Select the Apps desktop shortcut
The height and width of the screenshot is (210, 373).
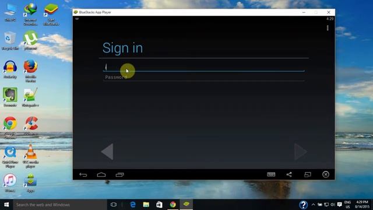(30, 183)
